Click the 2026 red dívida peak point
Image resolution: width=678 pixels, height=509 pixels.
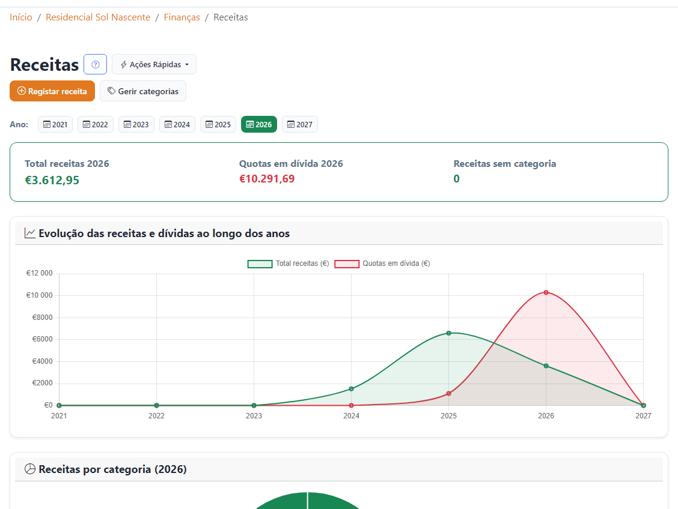click(546, 293)
